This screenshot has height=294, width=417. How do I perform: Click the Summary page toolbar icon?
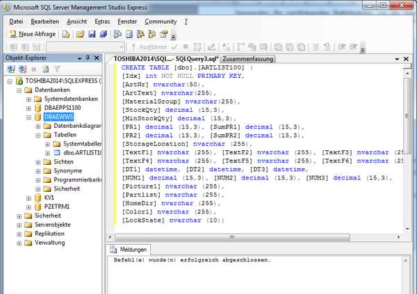[129, 34]
